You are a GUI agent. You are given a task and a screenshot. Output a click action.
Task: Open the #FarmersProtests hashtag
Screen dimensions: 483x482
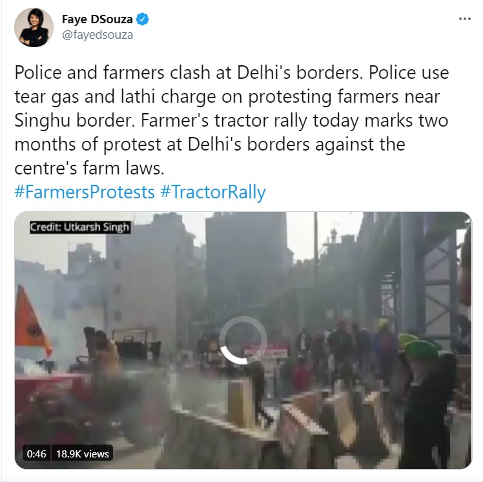pos(85,192)
